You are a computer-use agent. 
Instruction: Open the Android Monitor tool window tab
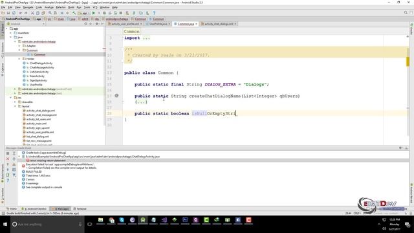tap(34, 208)
